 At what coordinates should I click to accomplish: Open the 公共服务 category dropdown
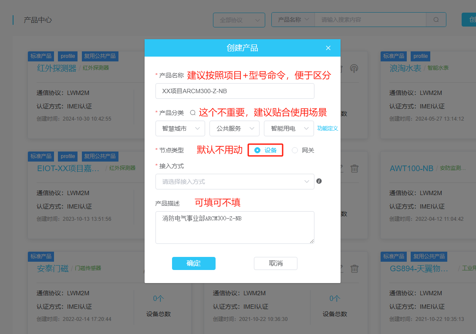[234, 128]
